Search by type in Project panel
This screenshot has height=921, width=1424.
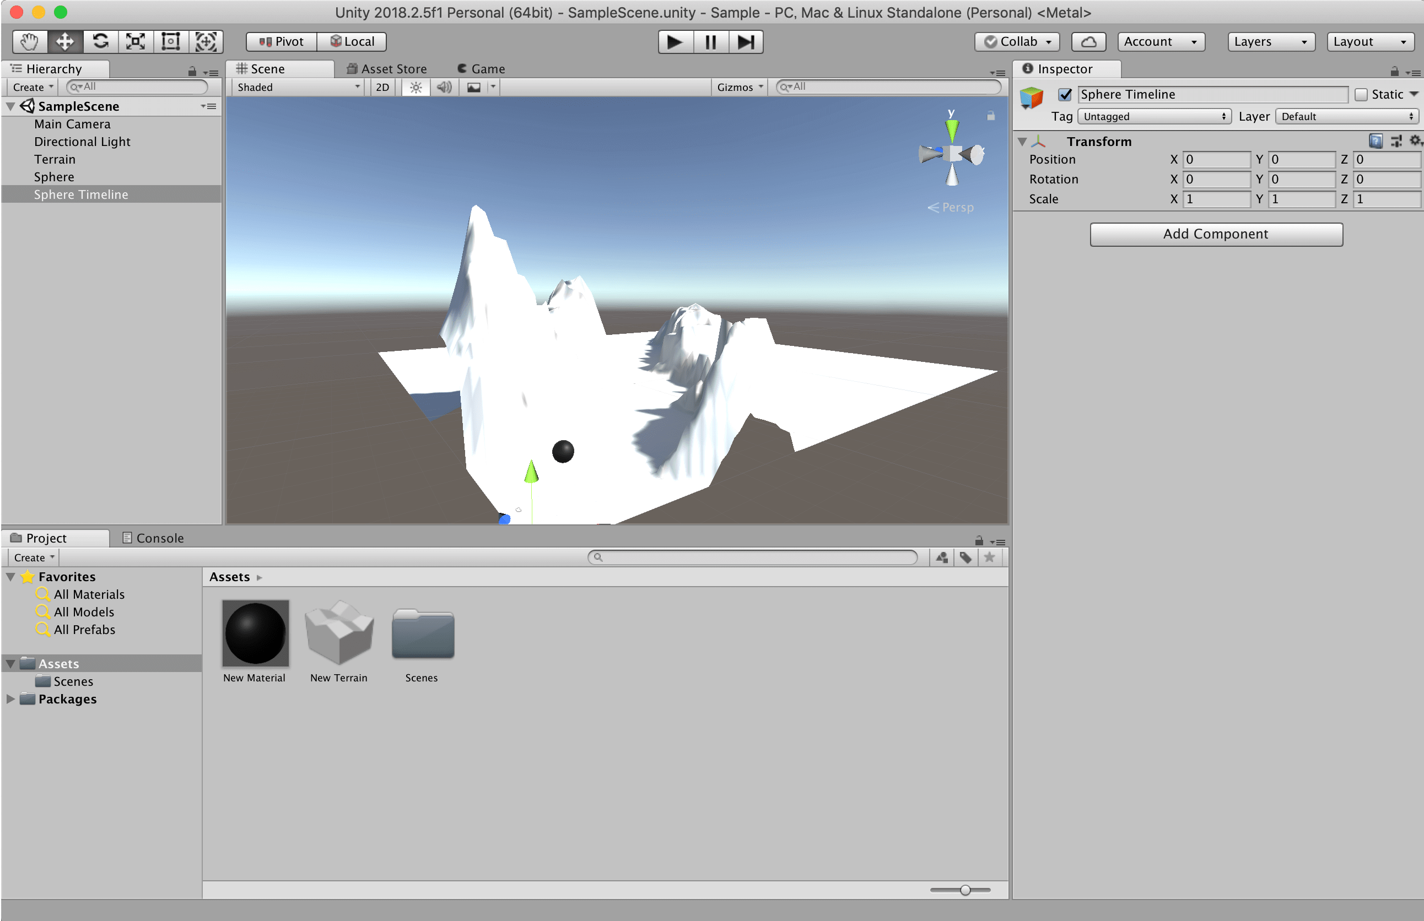(x=942, y=557)
